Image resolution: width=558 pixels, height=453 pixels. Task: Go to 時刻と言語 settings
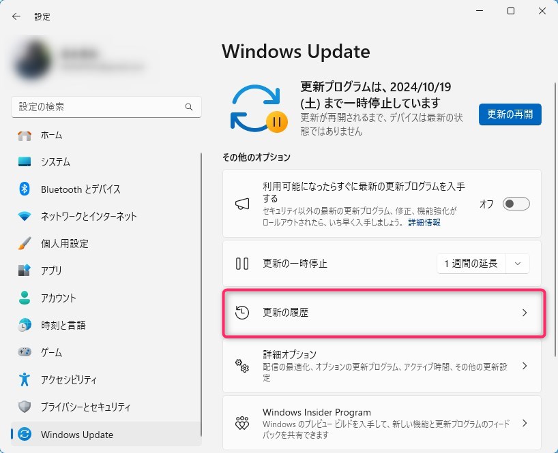pyautogui.click(x=63, y=326)
